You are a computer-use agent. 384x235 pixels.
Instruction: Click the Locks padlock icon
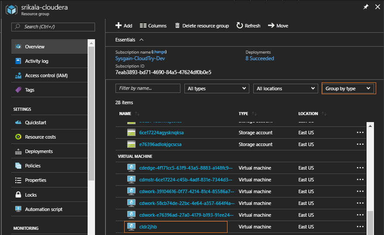click(18, 194)
